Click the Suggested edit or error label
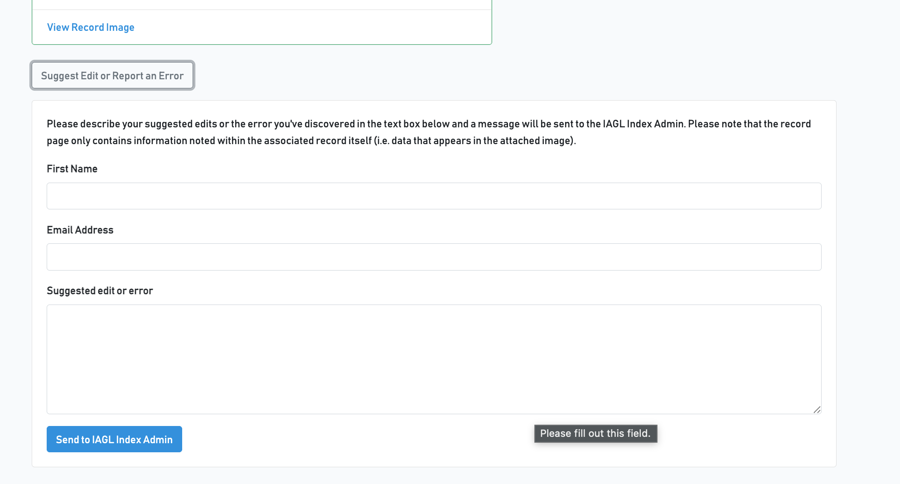The width and height of the screenshot is (900, 484). pyautogui.click(x=100, y=290)
